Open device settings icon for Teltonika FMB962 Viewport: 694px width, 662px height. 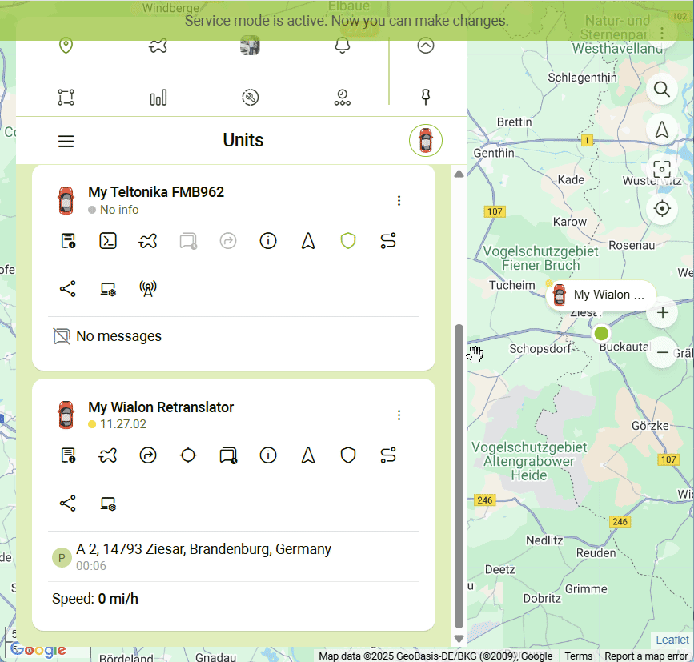pos(108,289)
